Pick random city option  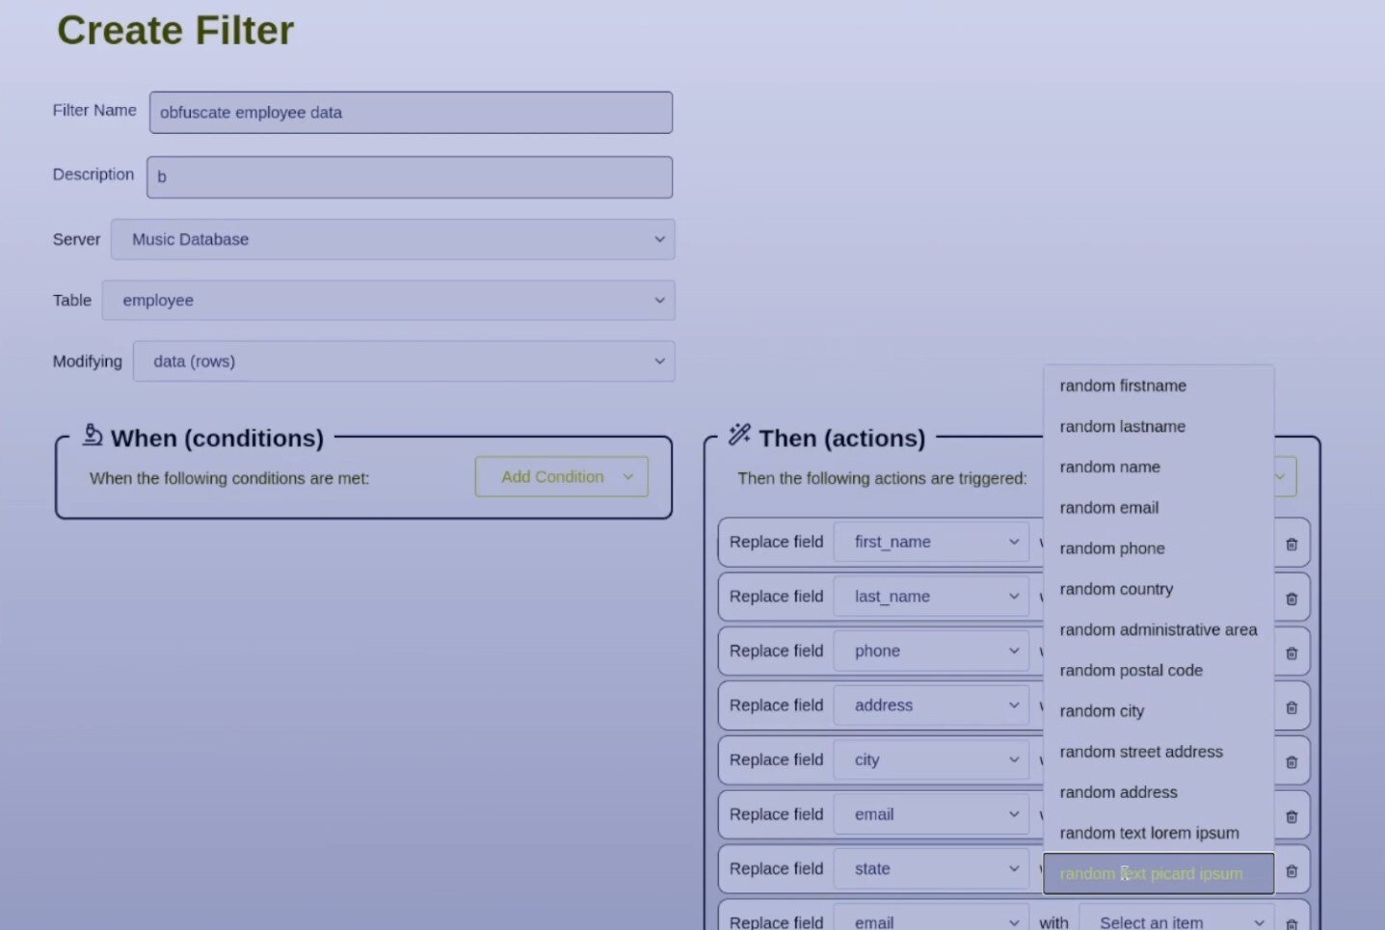(x=1159, y=710)
